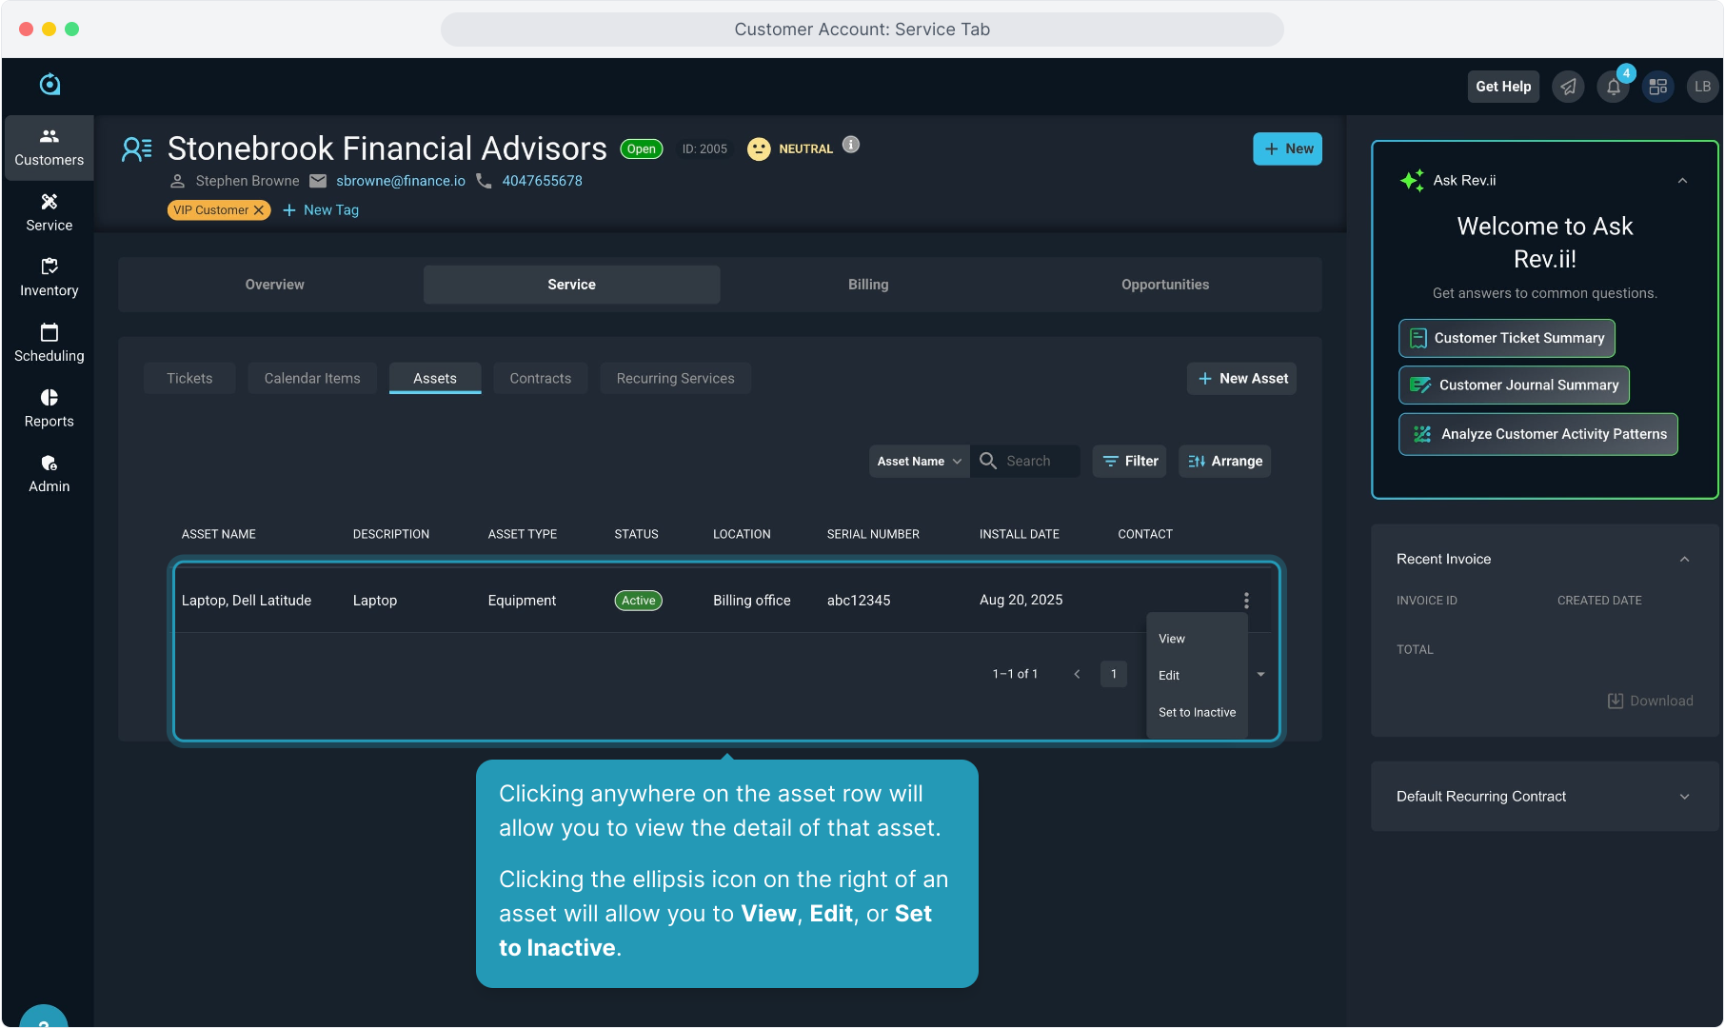Screen dimensions: 1725x1028
Task: Click the info icon beside NEUTRAL
Action: click(851, 145)
